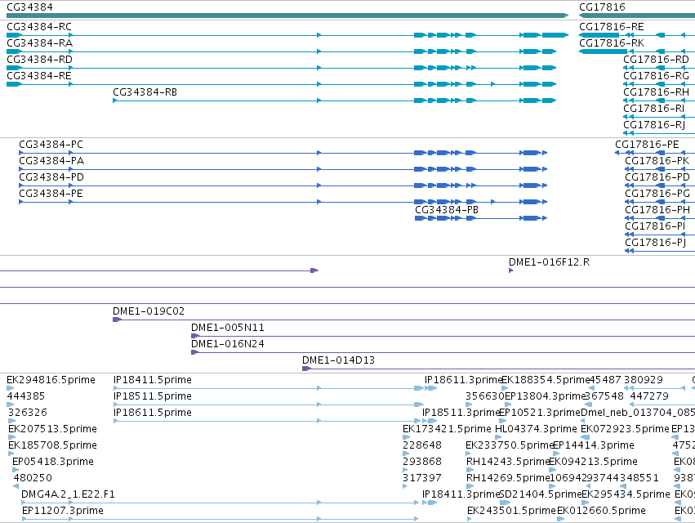The height and width of the screenshot is (523, 695).
Task: Click the EK012660.5prime EST label
Action: (601, 511)
